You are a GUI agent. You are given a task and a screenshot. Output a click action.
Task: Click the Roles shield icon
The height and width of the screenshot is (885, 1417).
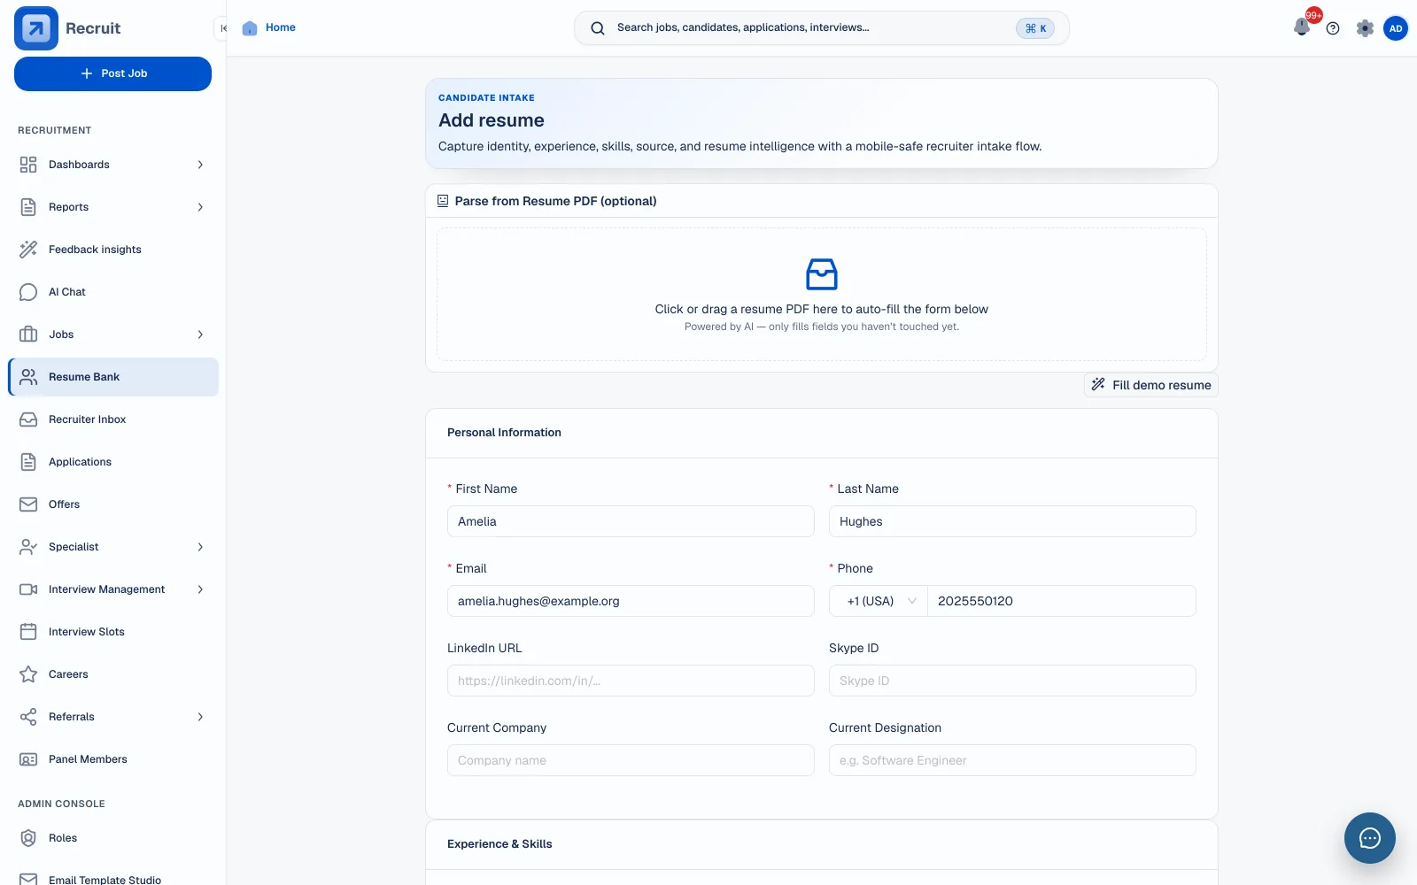coord(28,838)
